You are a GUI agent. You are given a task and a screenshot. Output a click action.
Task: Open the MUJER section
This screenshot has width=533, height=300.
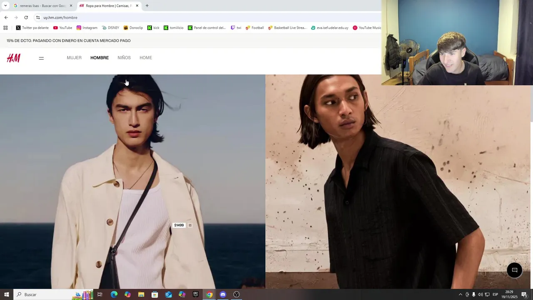pyautogui.click(x=74, y=58)
